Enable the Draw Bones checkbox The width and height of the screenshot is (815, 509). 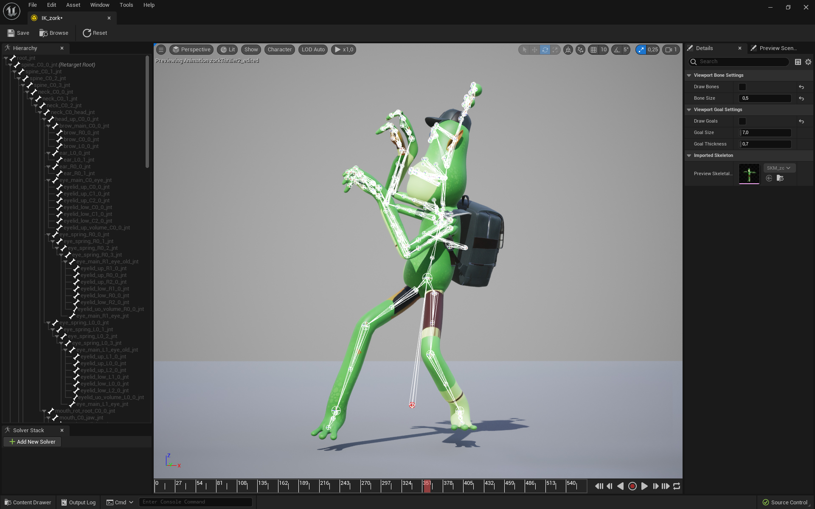point(742,87)
